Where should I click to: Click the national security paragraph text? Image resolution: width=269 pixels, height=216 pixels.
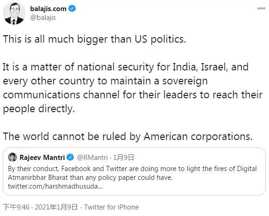[132, 88]
